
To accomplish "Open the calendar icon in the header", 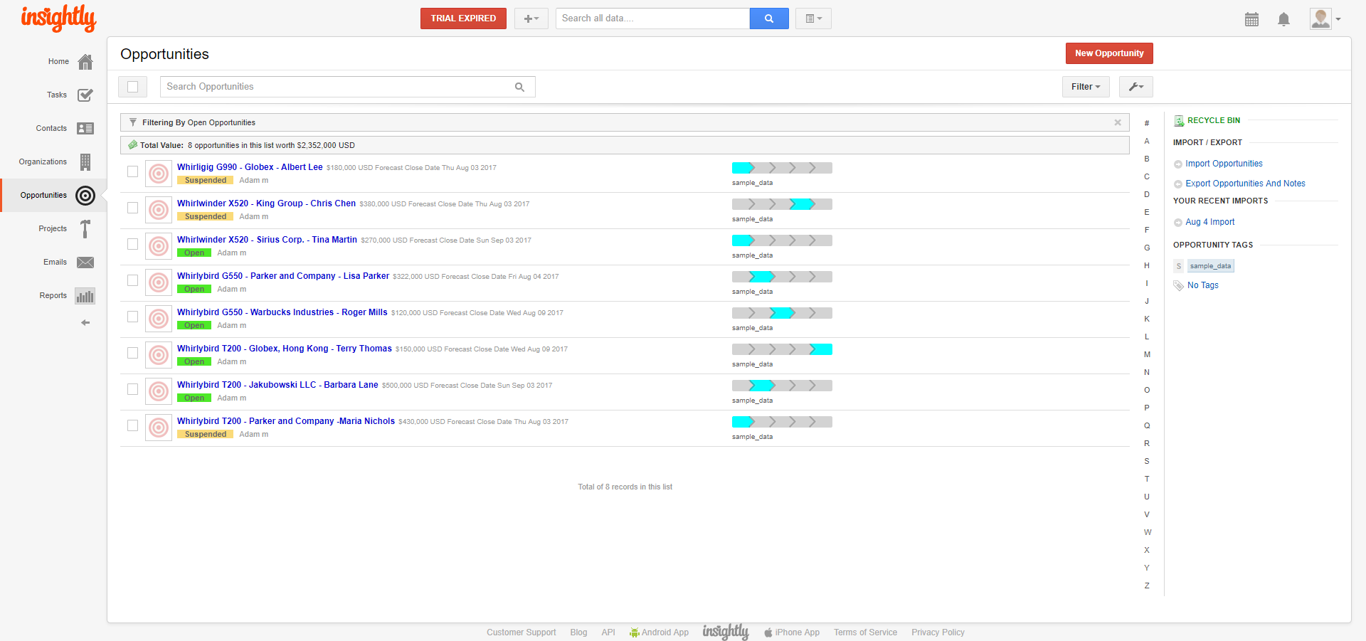I will click(x=1251, y=19).
